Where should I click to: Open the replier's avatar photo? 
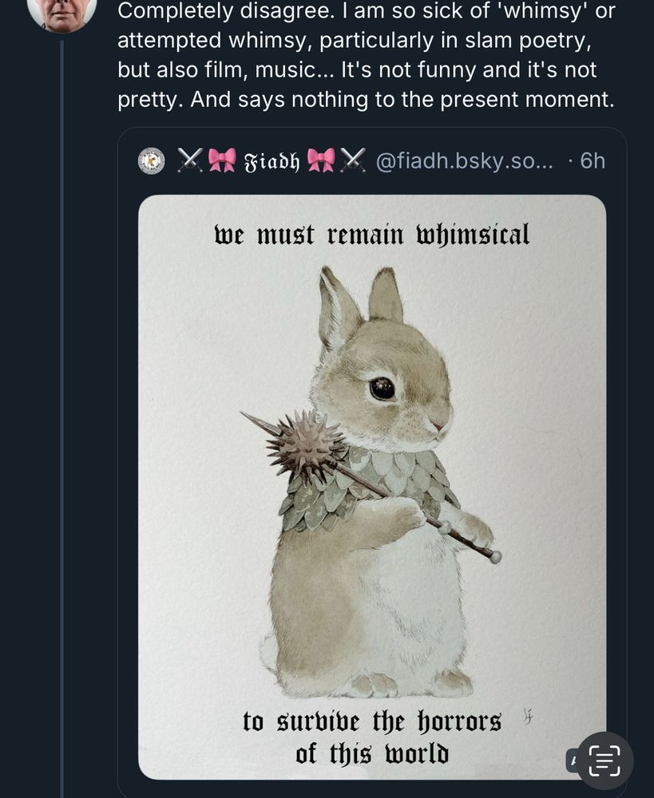(62, 14)
